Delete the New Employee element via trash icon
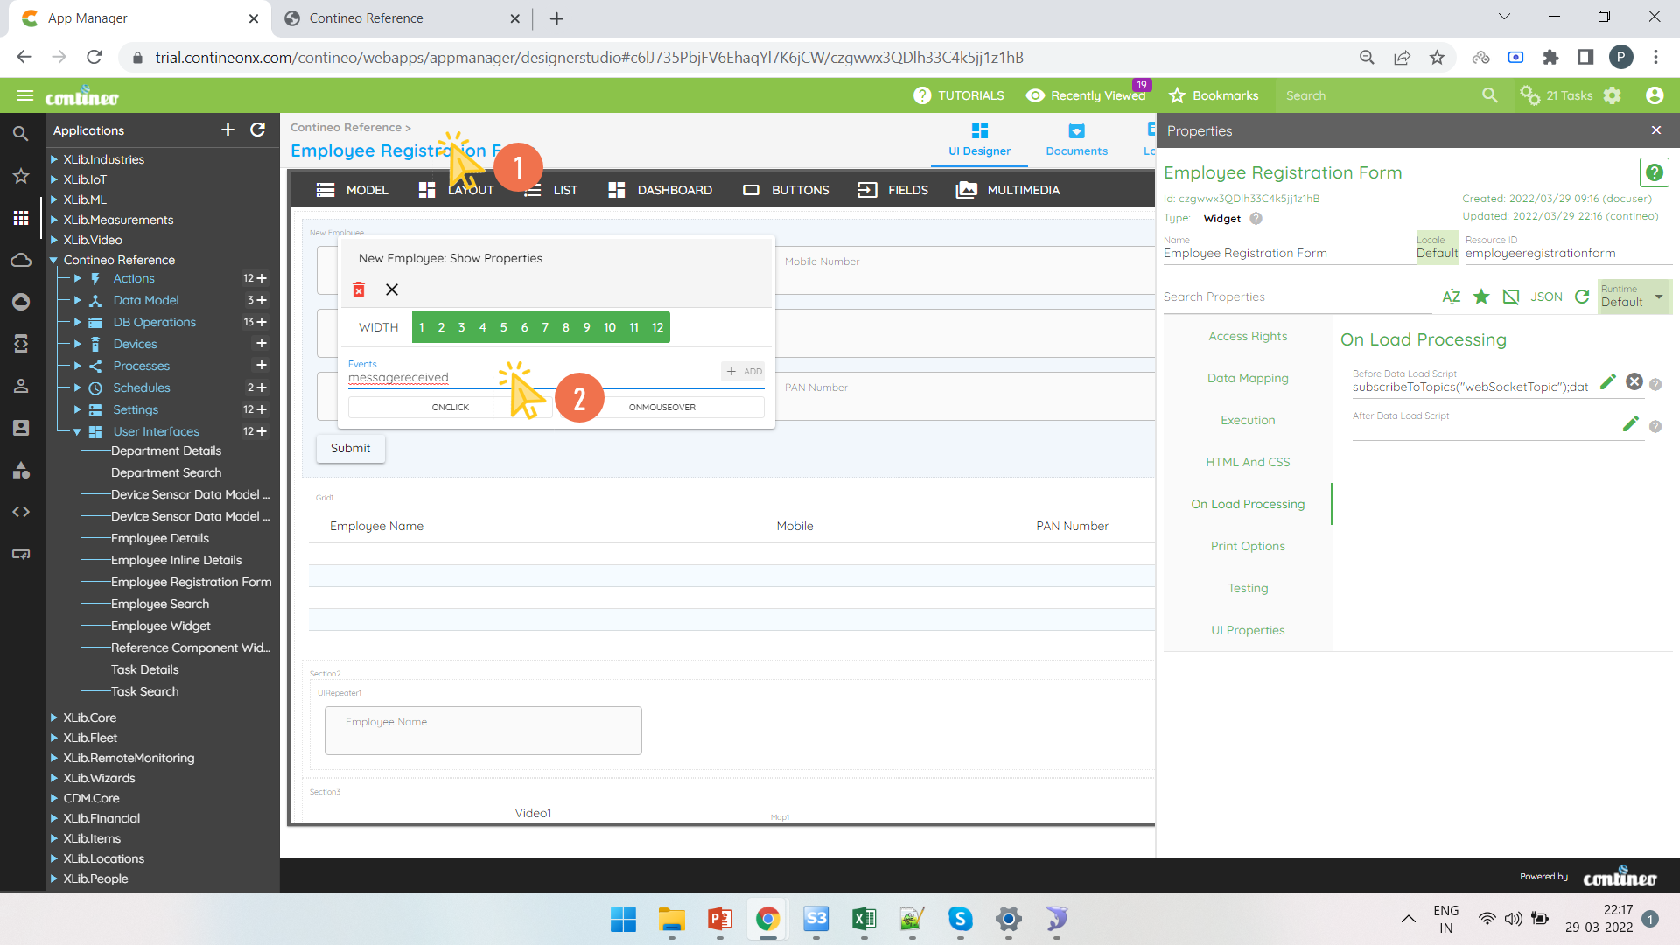1680x945 pixels. (x=359, y=289)
